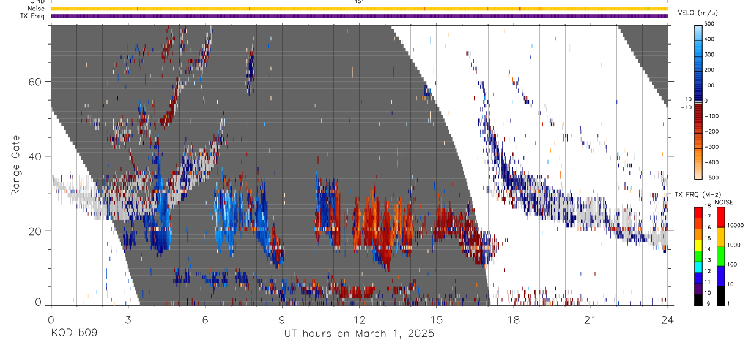751x346 pixels.
Task: Click the '16' label on the TX FRQ scale
Action: pos(708,226)
